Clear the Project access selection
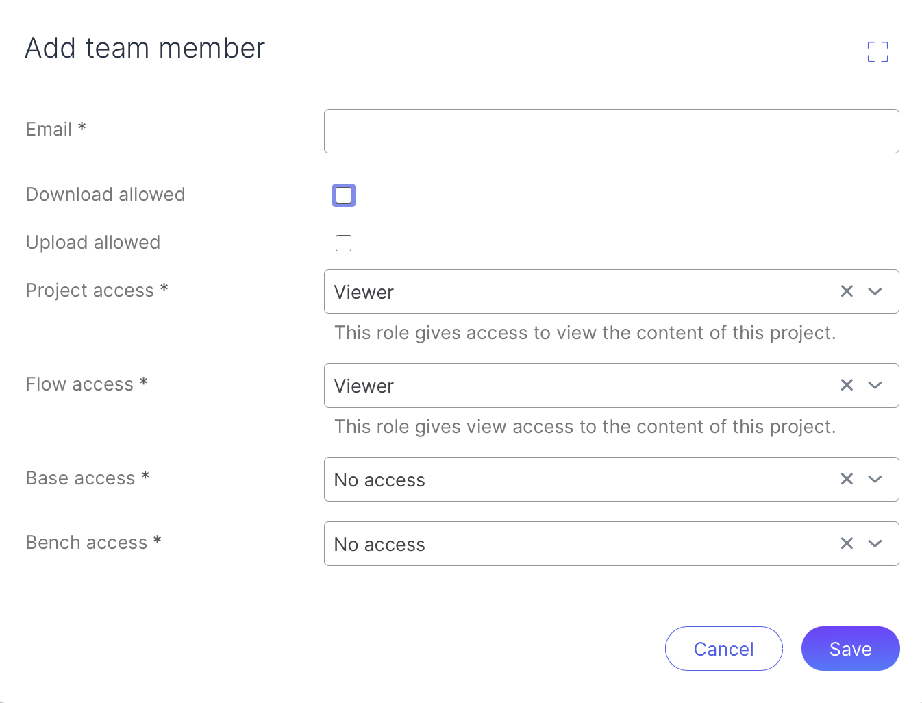This screenshot has height=703, width=922. point(847,291)
